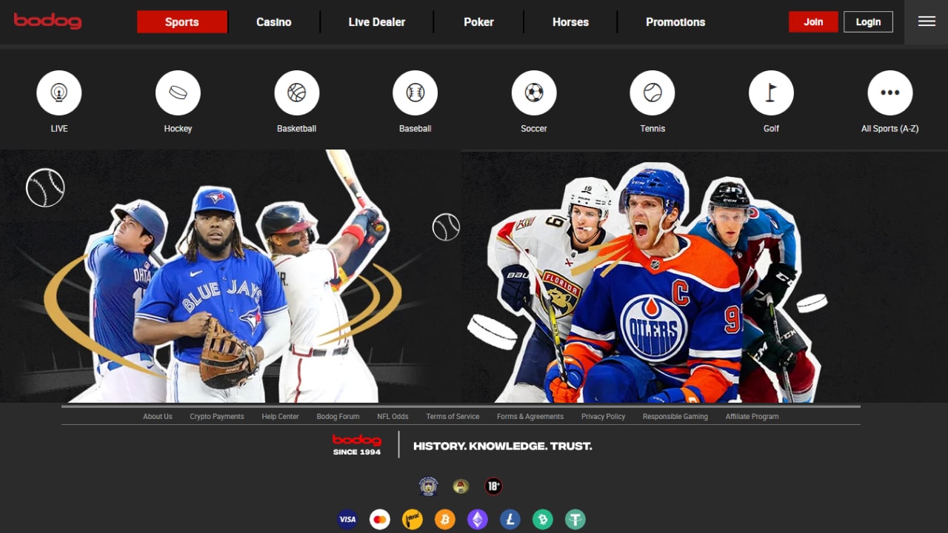Viewport: 948px width, 533px height.
Task: Open the About Us footer link
Action: coord(158,416)
